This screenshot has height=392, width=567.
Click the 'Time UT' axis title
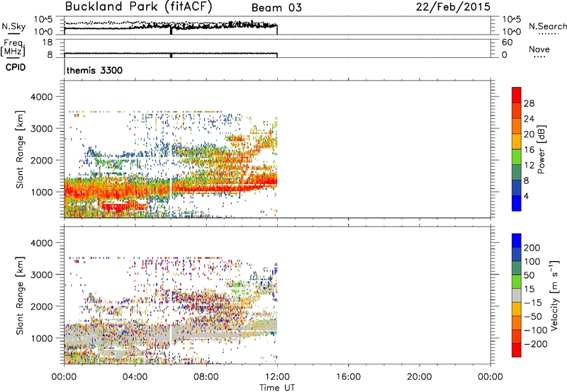click(277, 388)
